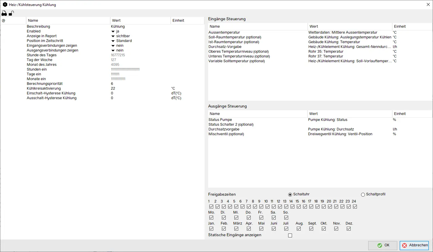Select the Mischventil (optional) output row

point(226,134)
